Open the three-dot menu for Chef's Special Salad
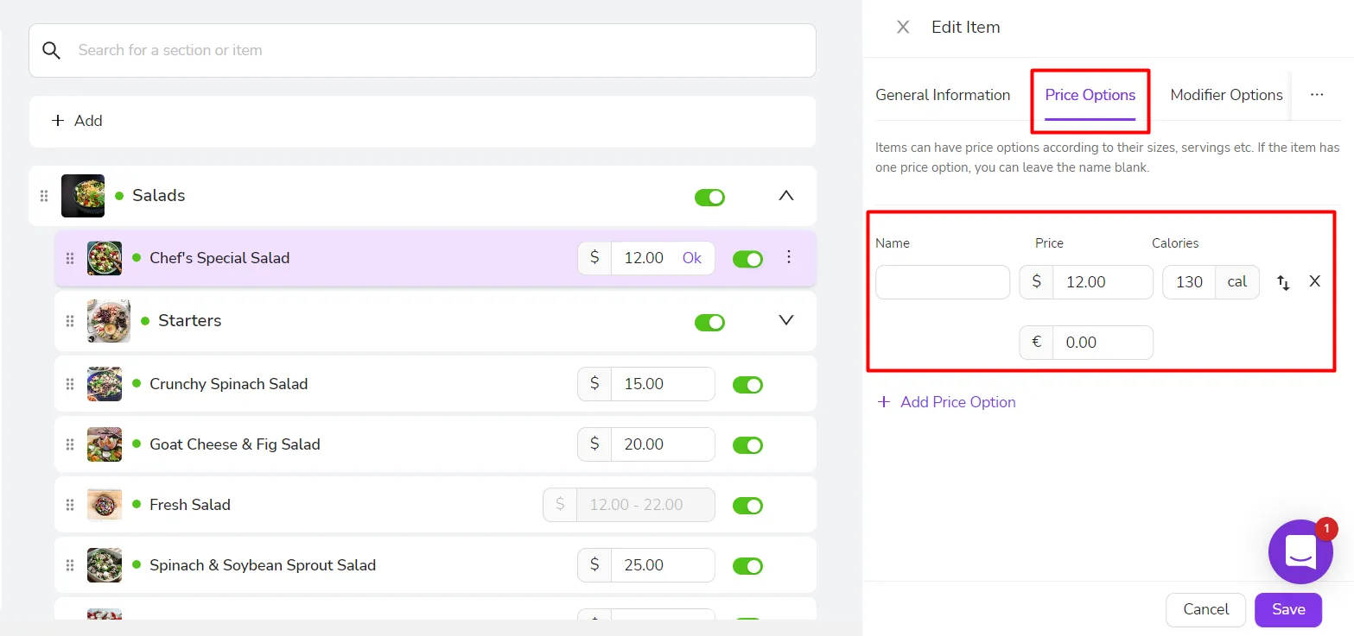Screen dimensions: 1354x636 coord(788,257)
